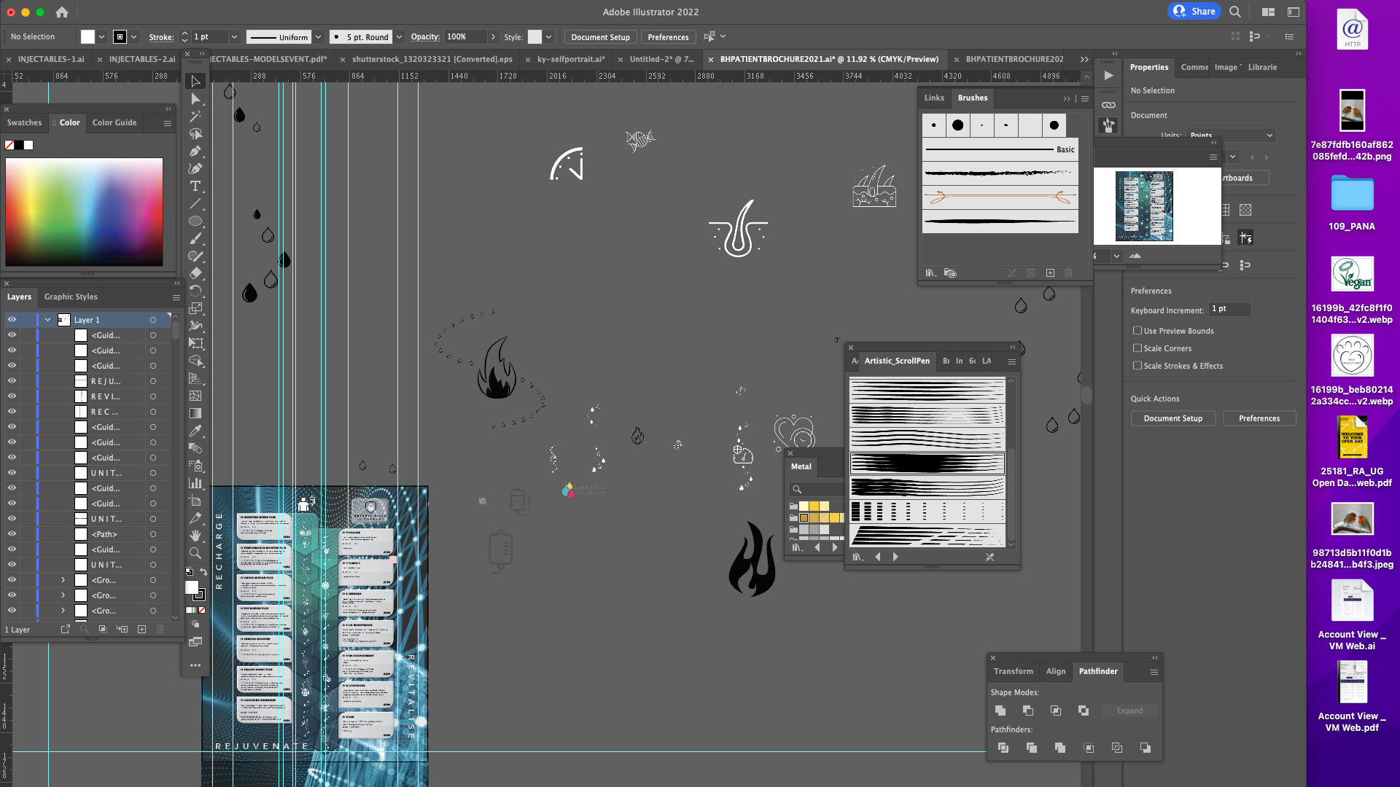This screenshot has width=1400, height=787.
Task: Open the Links panel tab
Action: click(x=934, y=98)
